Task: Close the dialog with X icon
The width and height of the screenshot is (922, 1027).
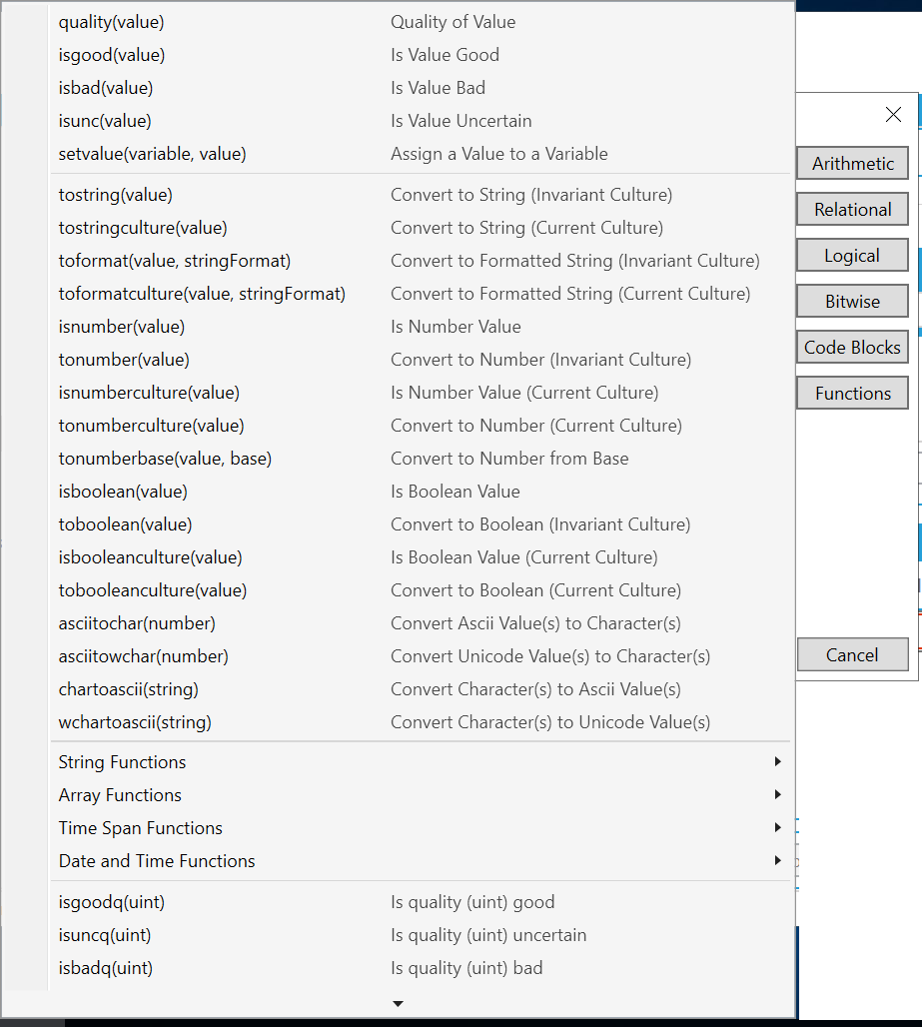Action: click(x=893, y=115)
